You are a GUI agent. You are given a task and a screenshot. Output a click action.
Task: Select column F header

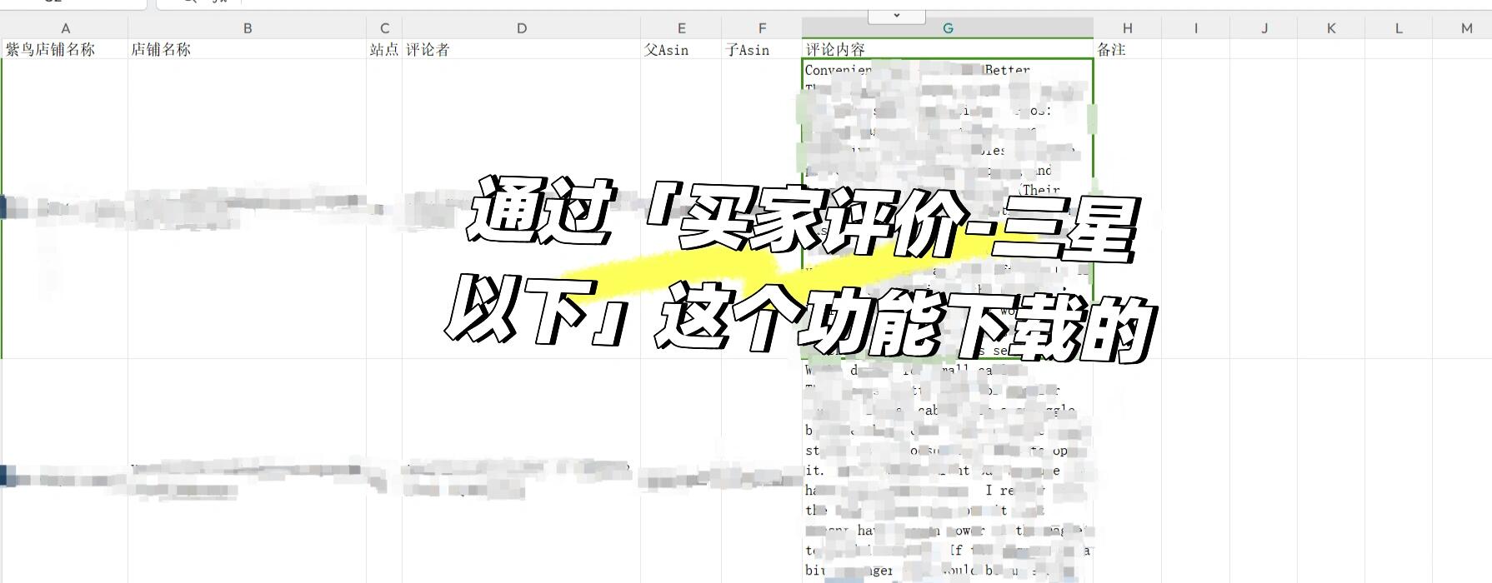click(x=762, y=28)
